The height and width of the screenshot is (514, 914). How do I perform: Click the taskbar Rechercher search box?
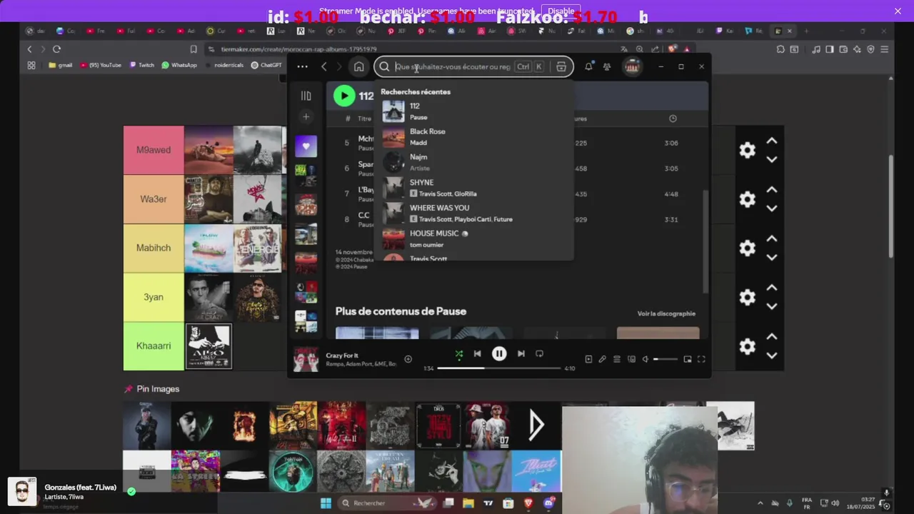[386, 503]
